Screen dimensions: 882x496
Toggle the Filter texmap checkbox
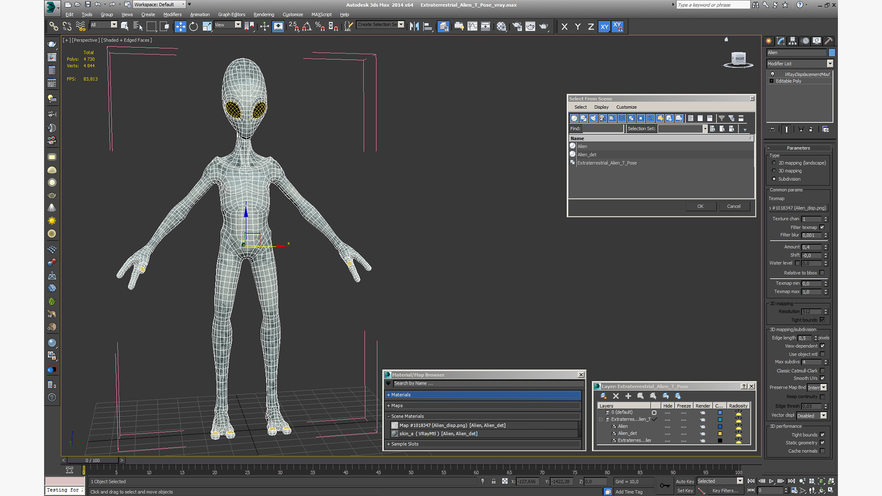click(822, 227)
